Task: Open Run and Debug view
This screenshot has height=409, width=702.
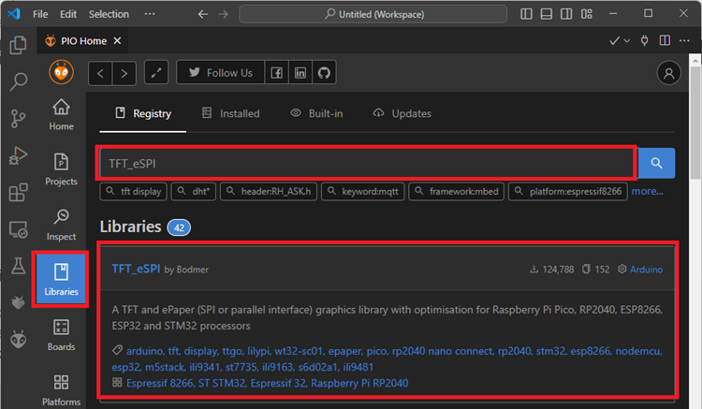Action: 18,155
